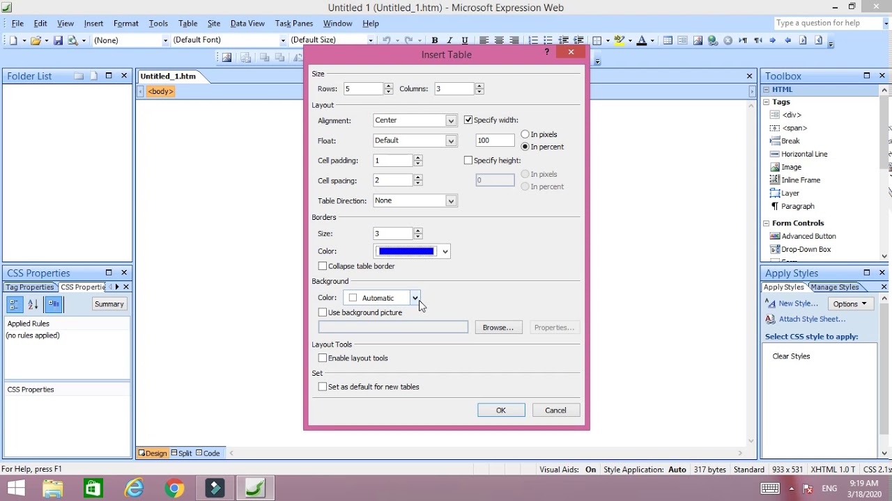Uncheck the Specify width checkbox
Screen dimensions: 892x501
click(x=468, y=120)
